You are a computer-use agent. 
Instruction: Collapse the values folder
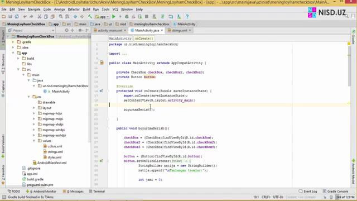[x=34, y=141]
